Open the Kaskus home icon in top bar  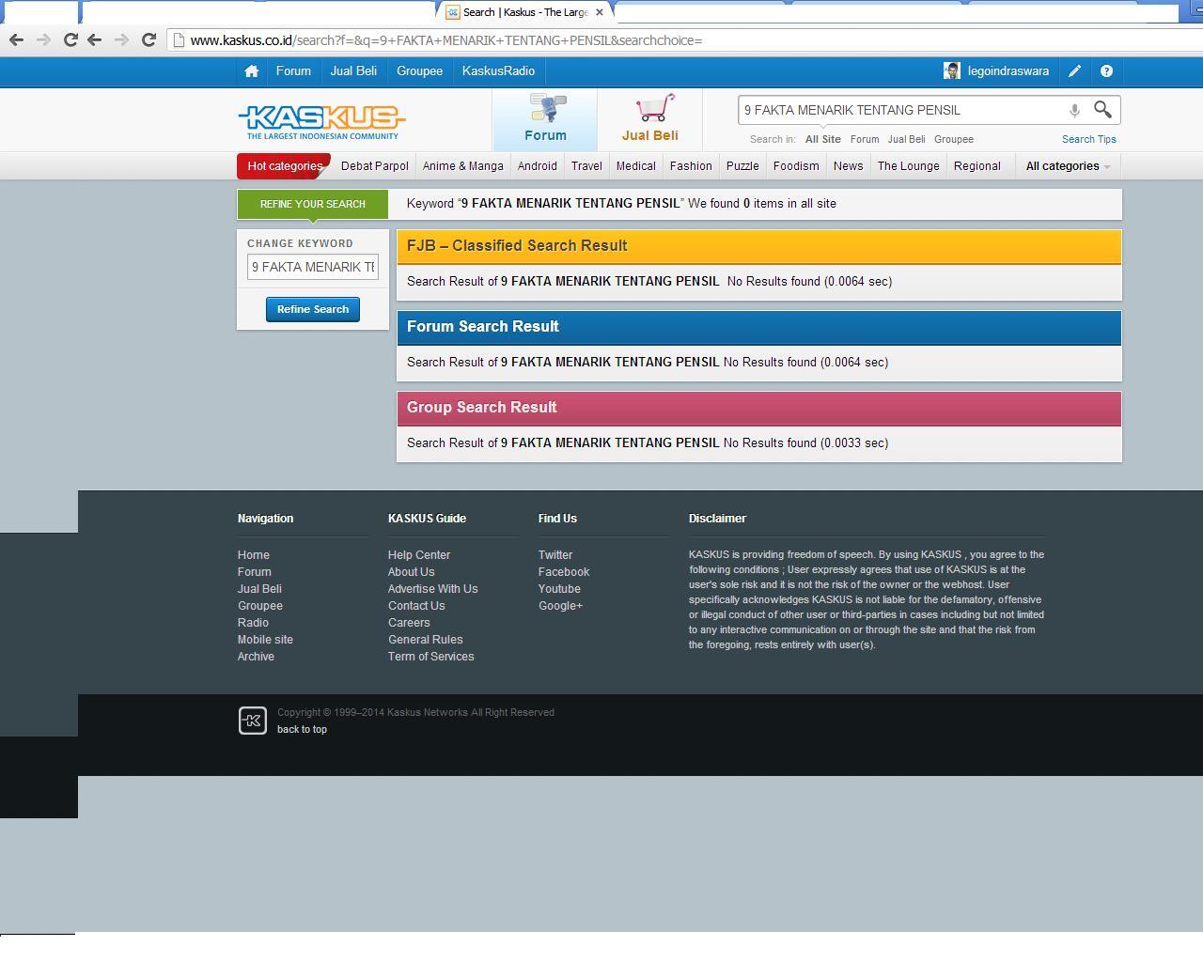coord(251,71)
